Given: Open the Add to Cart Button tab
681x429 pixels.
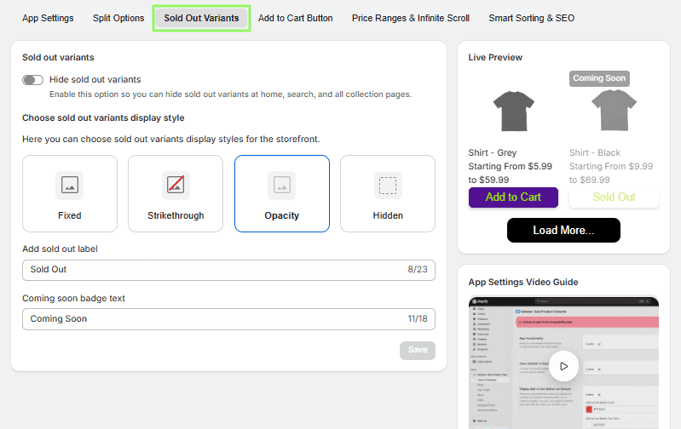Looking at the screenshot, I should 296,18.
